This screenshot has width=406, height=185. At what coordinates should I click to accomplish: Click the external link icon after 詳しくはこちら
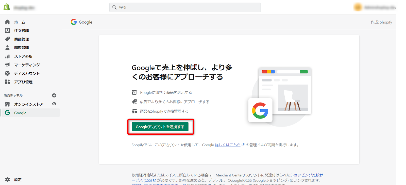[x=243, y=145]
